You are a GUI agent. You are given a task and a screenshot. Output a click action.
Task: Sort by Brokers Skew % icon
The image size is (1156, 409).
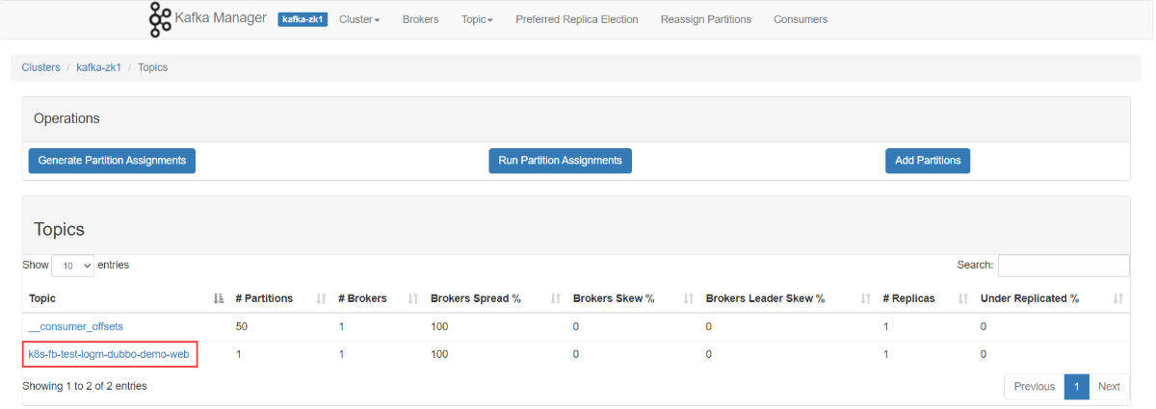pyautogui.click(x=688, y=299)
